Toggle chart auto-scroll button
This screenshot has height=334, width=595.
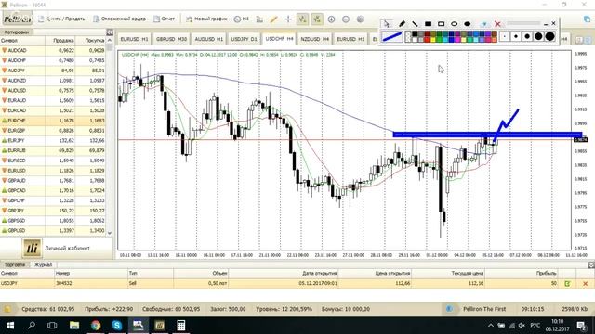pos(302,19)
